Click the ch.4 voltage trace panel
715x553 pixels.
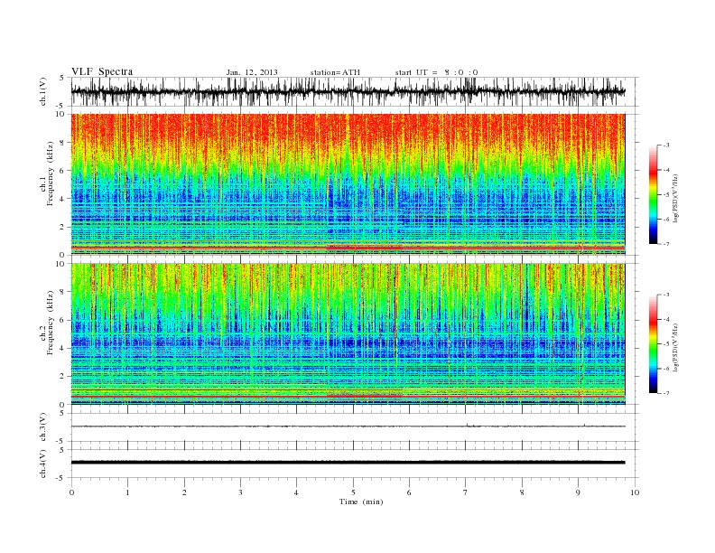click(355, 464)
